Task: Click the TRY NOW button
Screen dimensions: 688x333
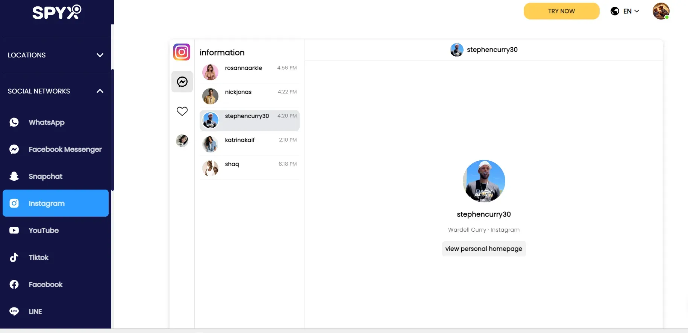Action: [561, 11]
